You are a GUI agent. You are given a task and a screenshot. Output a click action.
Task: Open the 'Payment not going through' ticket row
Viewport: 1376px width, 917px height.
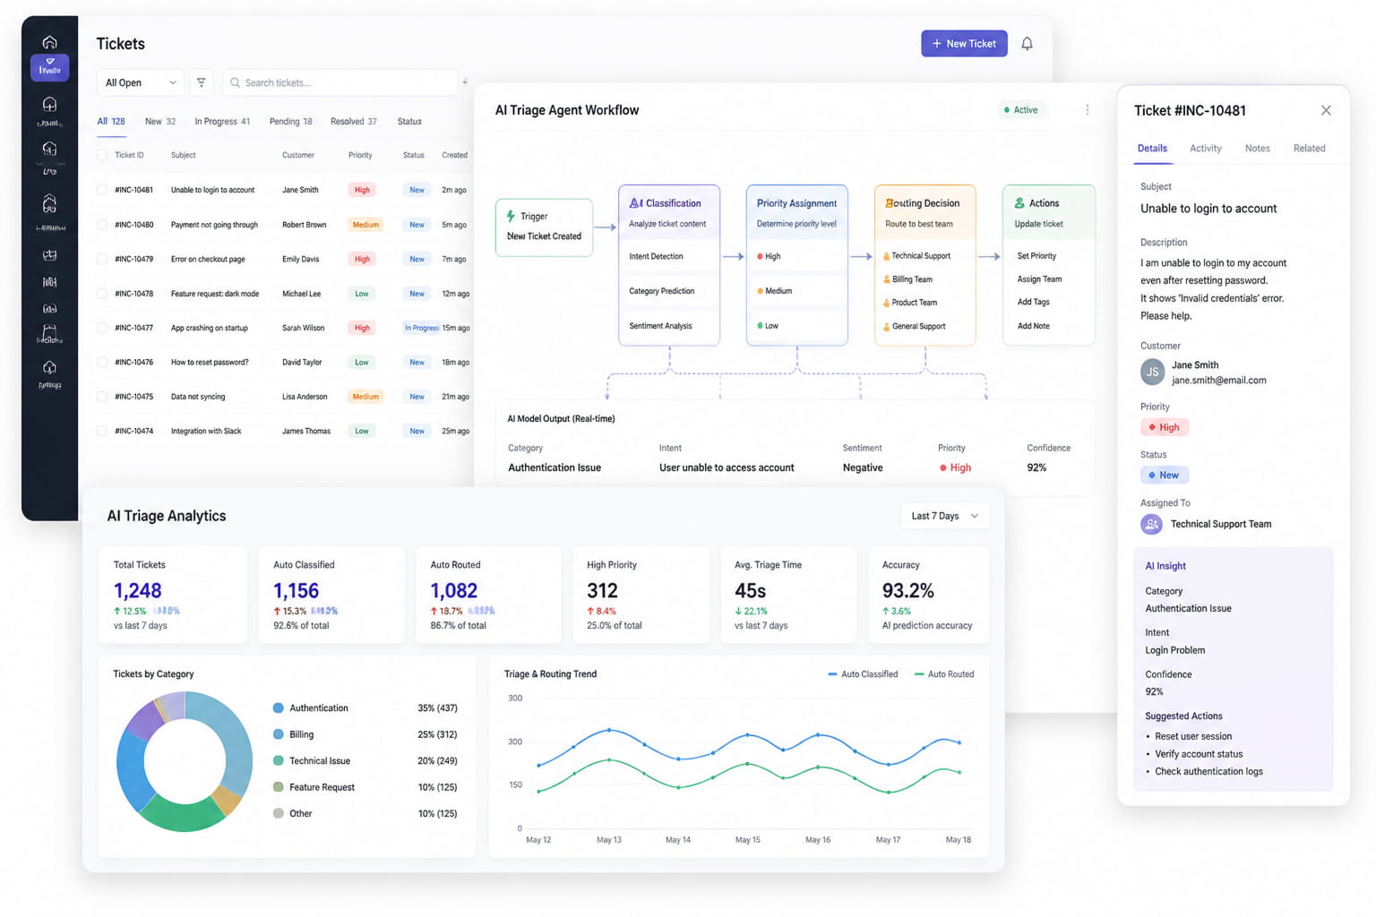(x=285, y=225)
